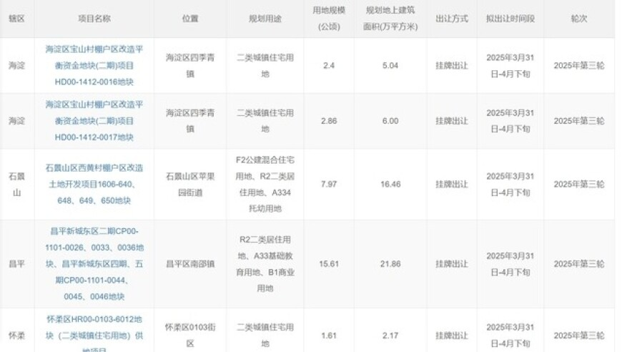
Task: Click 2025年第三轮 in the HD00-1412-0017 row
Action: [579, 121]
